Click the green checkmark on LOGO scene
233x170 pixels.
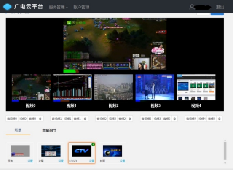[x=93, y=144]
